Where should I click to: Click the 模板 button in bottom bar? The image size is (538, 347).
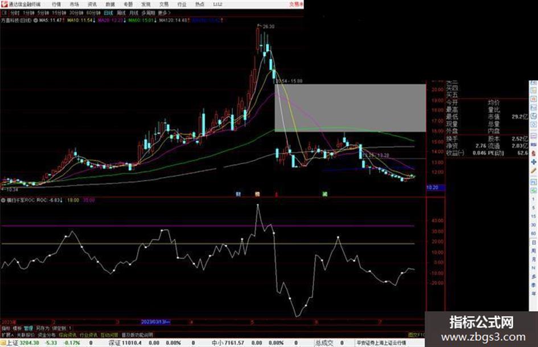(17, 328)
